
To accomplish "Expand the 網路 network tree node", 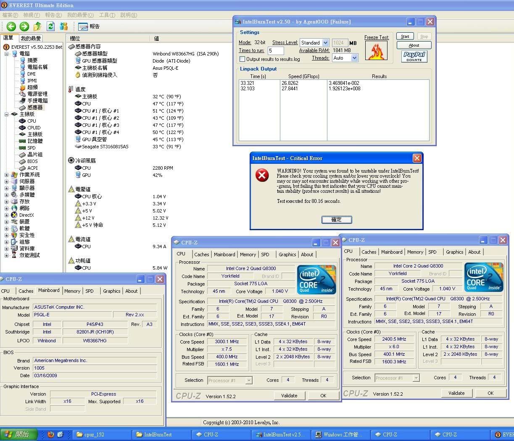I will pos(6,208).
